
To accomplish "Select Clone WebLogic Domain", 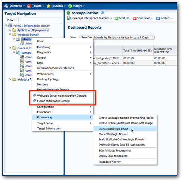I will point(125,134).
